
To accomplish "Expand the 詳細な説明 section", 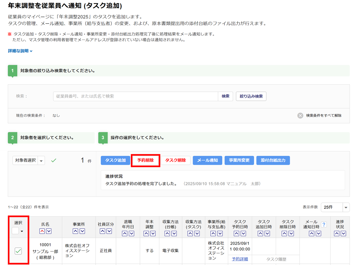I will pos(20,51).
